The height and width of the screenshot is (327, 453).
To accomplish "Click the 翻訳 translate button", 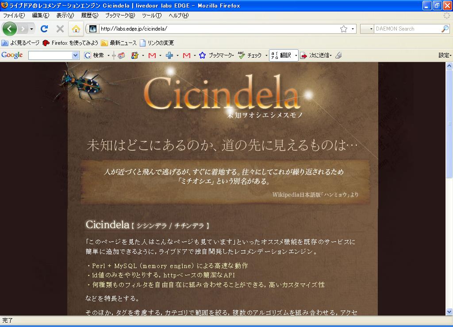I will 281,55.
